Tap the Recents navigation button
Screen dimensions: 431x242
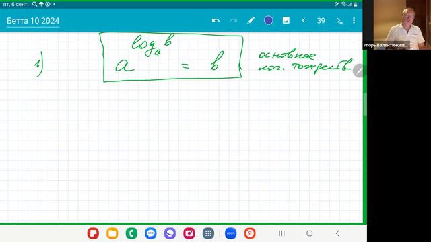pyautogui.click(x=281, y=233)
